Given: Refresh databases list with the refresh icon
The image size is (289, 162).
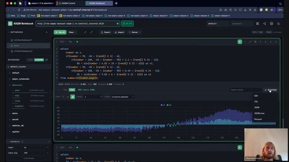Looking at the screenshot, I should 47,60.
